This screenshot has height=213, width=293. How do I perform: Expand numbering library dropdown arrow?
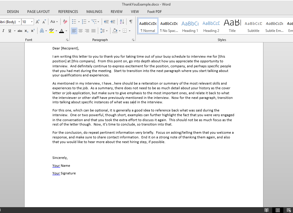pos(89,22)
